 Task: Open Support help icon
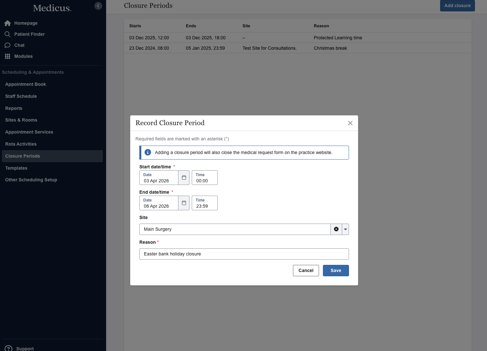[x=8, y=348]
